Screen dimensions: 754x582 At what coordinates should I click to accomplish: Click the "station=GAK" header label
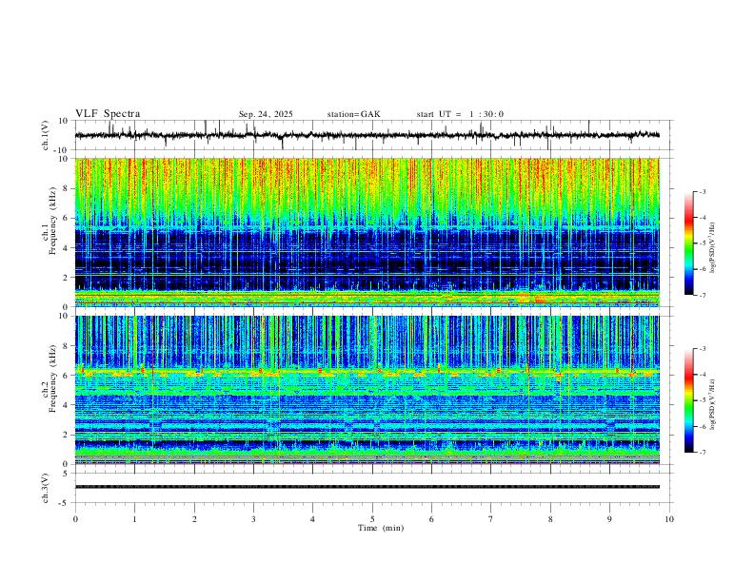(x=354, y=114)
